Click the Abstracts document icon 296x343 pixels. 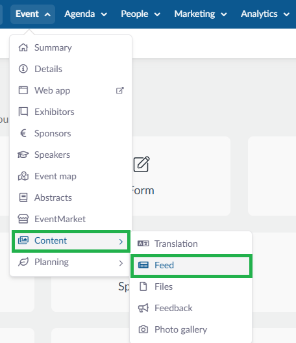pyautogui.click(x=23, y=197)
